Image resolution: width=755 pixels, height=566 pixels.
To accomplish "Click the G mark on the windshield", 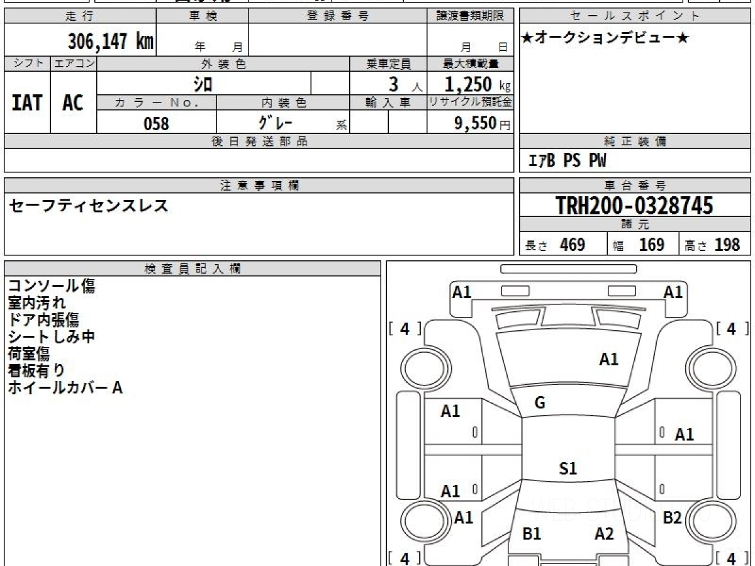I will 540,403.
